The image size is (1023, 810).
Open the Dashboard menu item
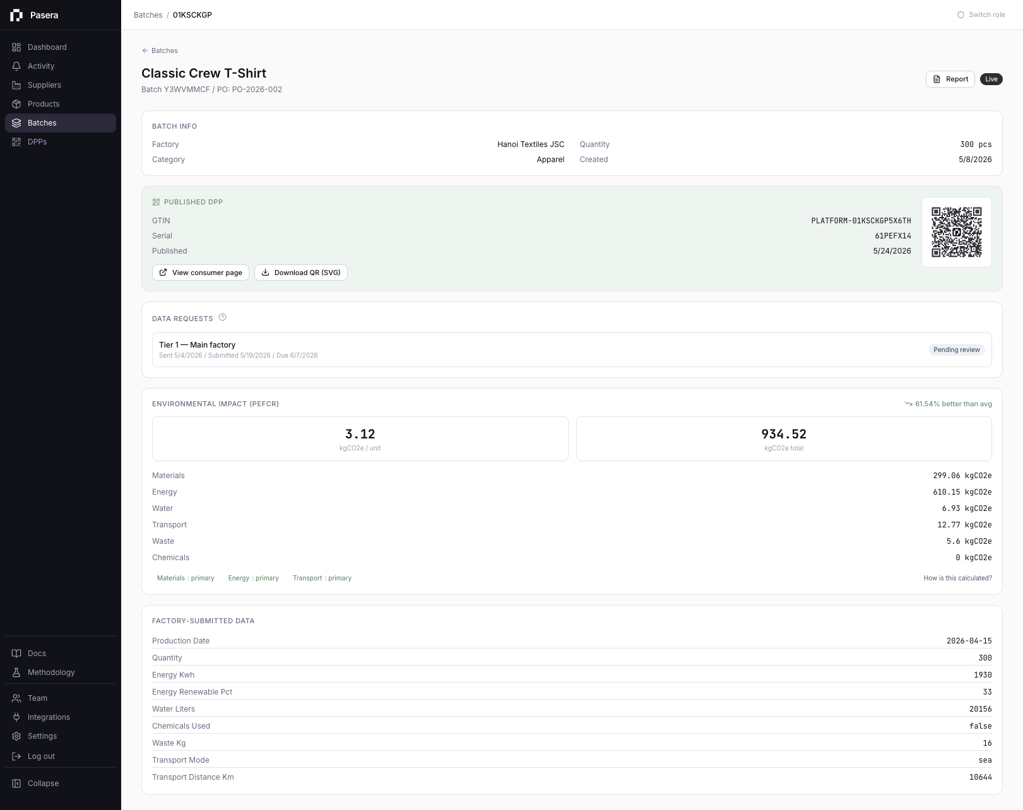tap(61, 47)
